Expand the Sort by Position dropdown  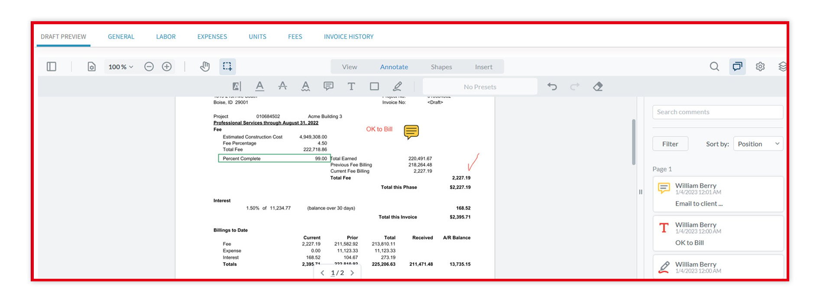[x=758, y=144]
